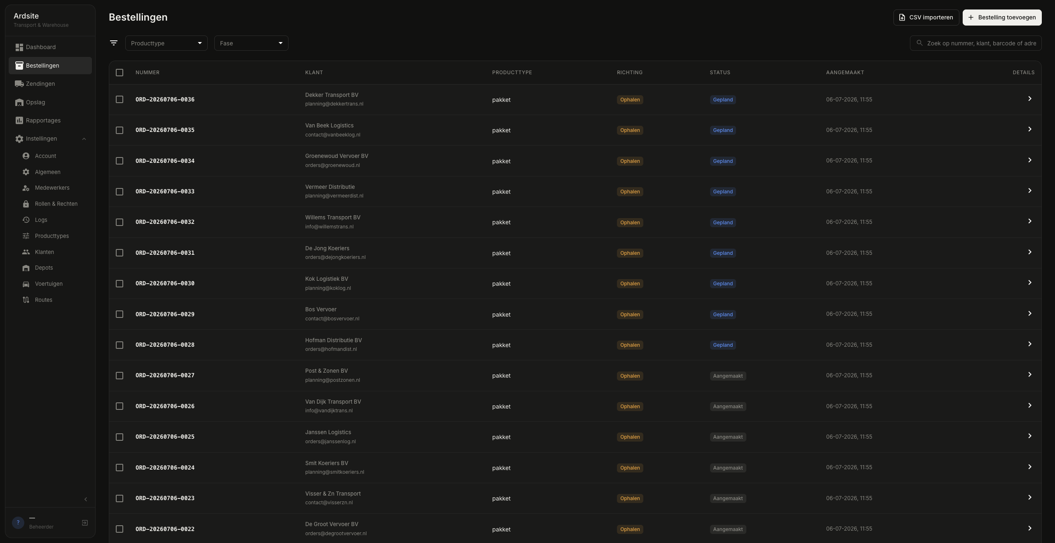The width and height of the screenshot is (1055, 543).
Task: Open the Producttype filter dropdown
Action: (166, 43)
